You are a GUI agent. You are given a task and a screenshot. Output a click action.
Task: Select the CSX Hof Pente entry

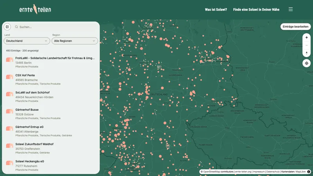[x=51, y=79]
